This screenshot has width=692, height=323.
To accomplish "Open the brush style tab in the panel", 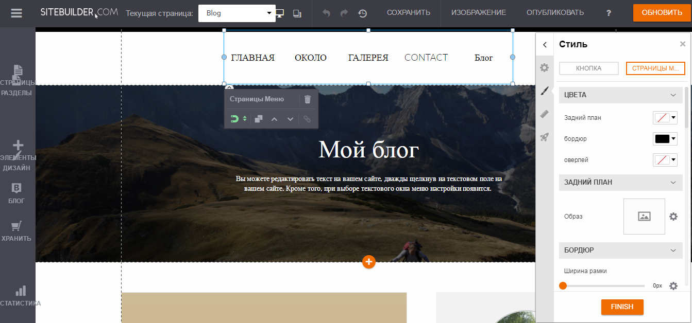I will click(544, 91).
